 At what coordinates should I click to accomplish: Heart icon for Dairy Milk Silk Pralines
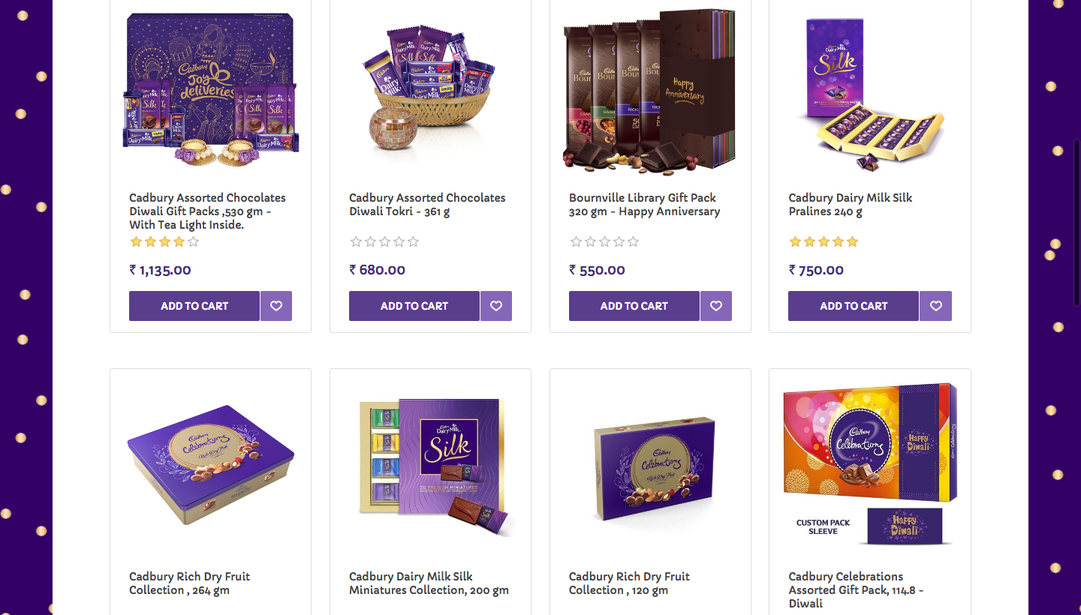coord(936,306)
